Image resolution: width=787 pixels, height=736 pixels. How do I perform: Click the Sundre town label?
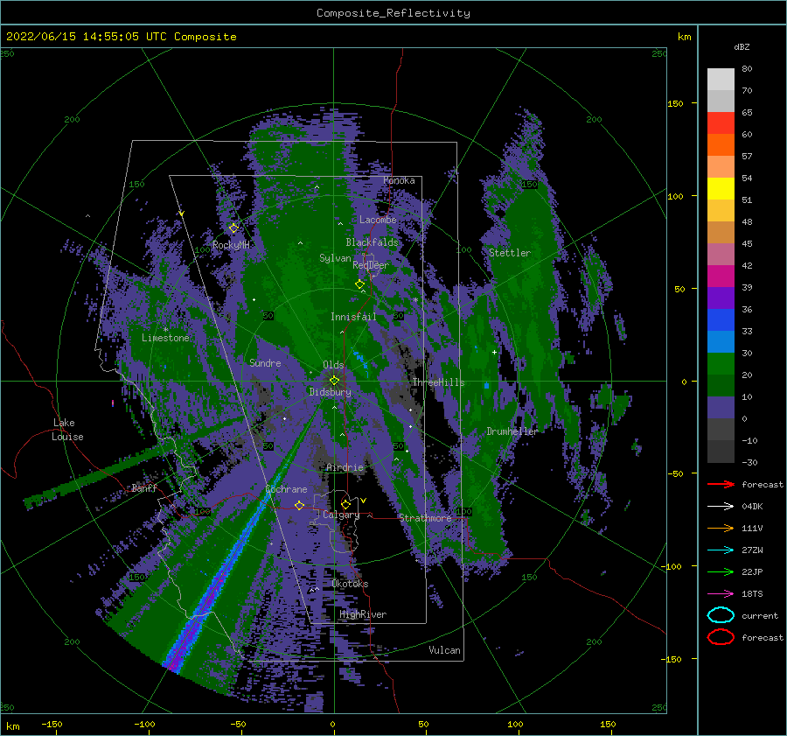tap(265, 362)
